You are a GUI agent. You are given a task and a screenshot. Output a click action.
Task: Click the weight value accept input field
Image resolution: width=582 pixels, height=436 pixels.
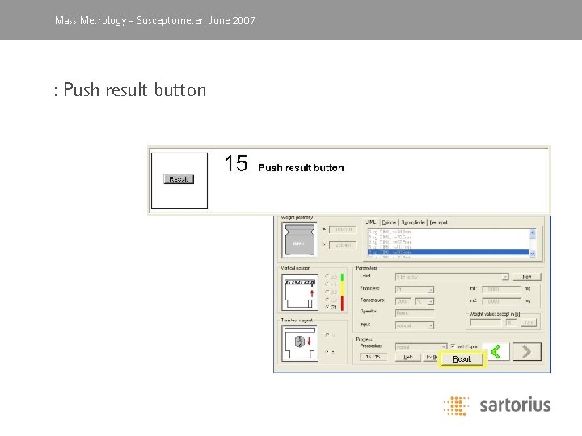pyautogui.click(x=486, y=322)
